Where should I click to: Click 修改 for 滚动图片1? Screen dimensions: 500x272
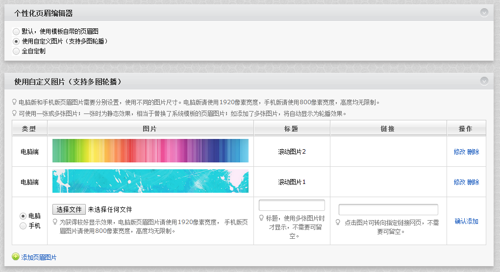click(459, 182)
